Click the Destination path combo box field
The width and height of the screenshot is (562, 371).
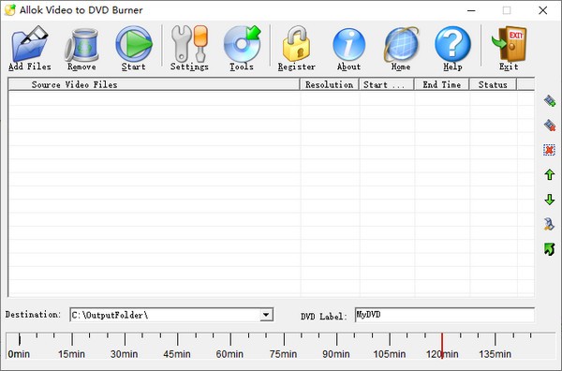pos(171,315)
